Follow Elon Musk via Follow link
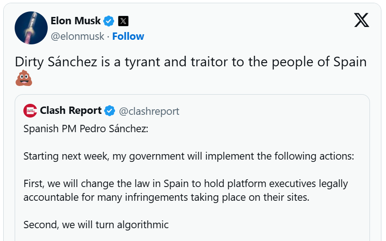The width and height of the screenshot is (386, 241). (x=128, y=37)
